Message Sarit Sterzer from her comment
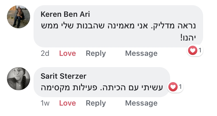The image size is (217, 116). (141, 103)
